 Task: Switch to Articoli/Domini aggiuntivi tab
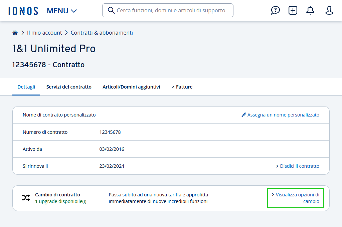click(x=131, y=87)
